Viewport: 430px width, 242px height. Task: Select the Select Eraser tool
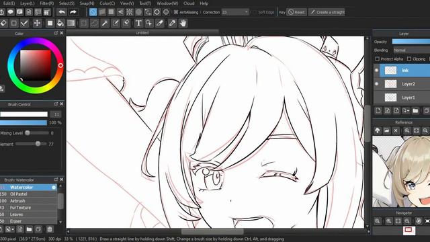click(126, 24)
